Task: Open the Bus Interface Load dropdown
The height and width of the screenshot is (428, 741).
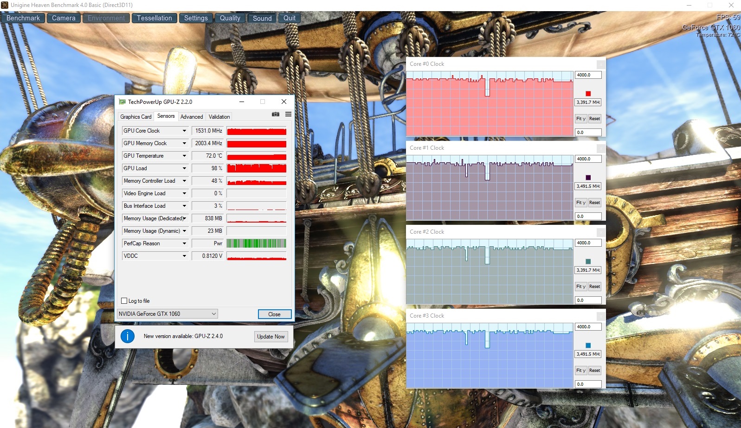Action: 184,206
